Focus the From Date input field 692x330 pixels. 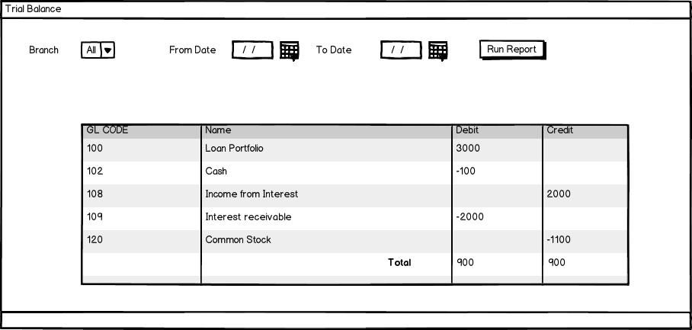click(252, 50)
